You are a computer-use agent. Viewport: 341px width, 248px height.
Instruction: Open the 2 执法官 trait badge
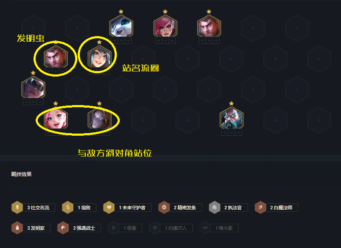click(x=228, y=208)
